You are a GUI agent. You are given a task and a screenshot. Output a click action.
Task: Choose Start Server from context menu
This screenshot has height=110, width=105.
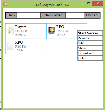point(90,33)
